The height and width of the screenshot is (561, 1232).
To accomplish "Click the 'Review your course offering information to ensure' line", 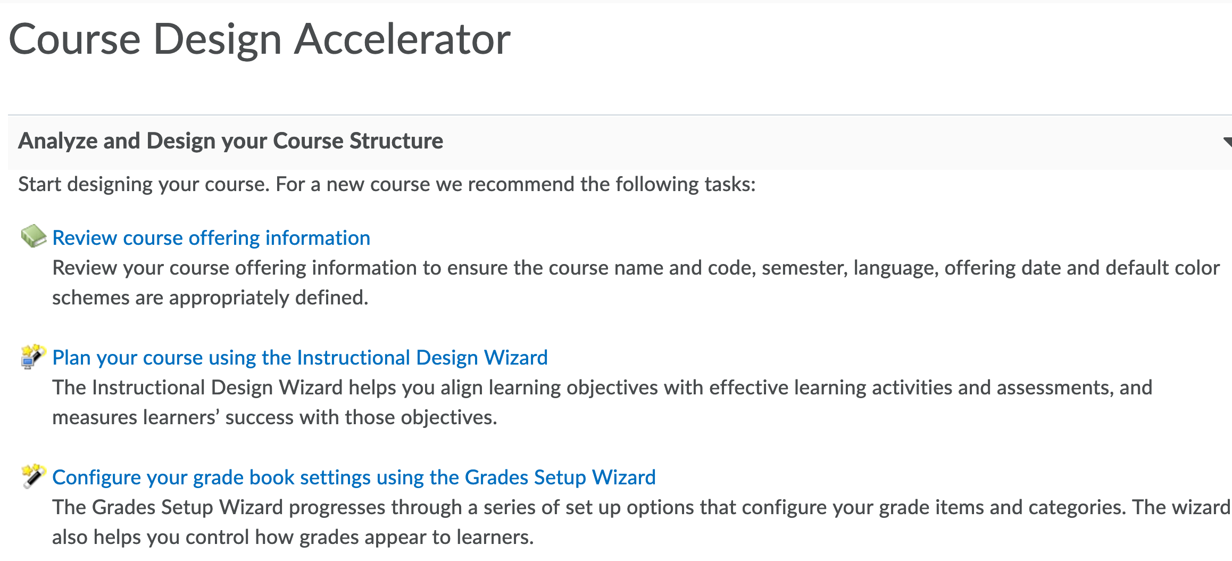I will (636, 268).
